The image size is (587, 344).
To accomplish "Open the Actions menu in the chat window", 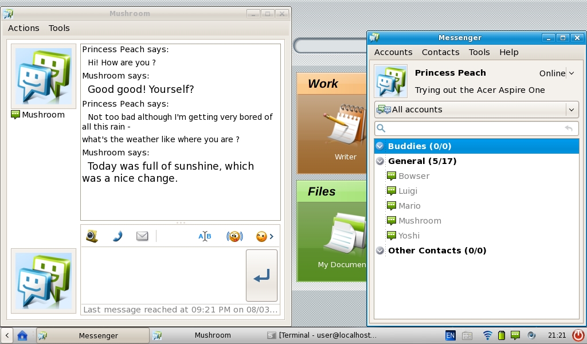I will pyautogui.click(x=24, y=28).
